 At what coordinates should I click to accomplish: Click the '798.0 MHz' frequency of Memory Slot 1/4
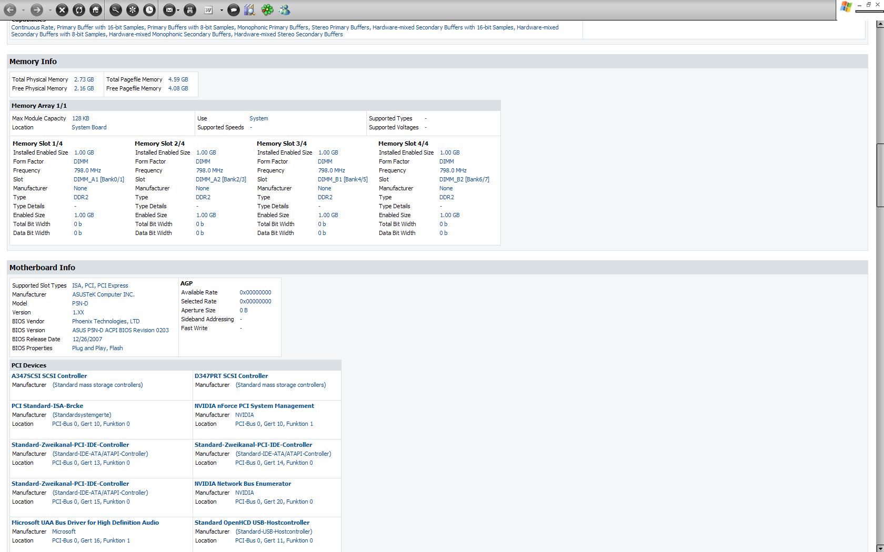(x=87, y=170)
